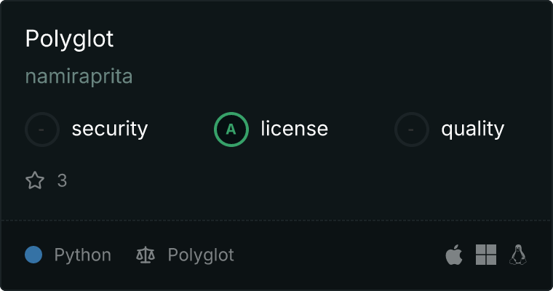Click the Apple macOS platform icon
This screenshot has width=553, height=291.
tap(453, 255)
